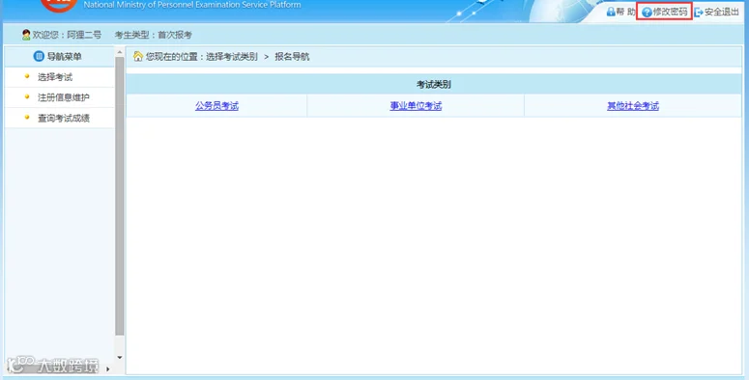Click the yellow bullet beside 注册信息维护
The width and height of the screenshot is (749, 380).
click(x=27, y=96)
